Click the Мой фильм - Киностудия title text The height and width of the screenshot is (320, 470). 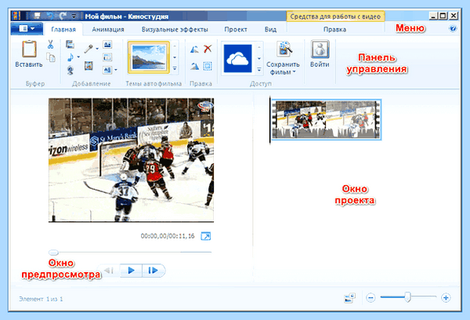[126, 16]
